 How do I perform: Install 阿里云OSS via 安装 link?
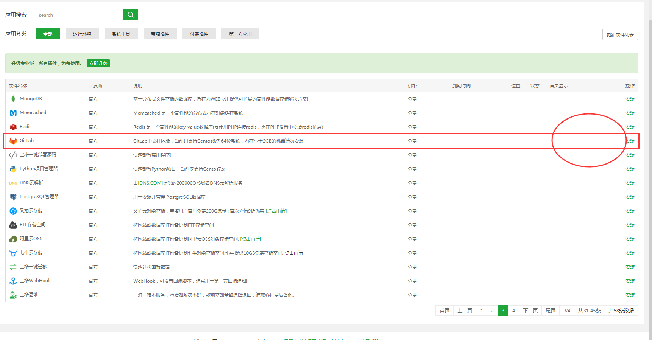630,239
